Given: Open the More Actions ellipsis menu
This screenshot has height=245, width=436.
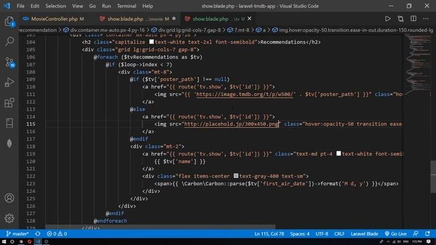Looking at the screenshot, I should click(426, 18).
